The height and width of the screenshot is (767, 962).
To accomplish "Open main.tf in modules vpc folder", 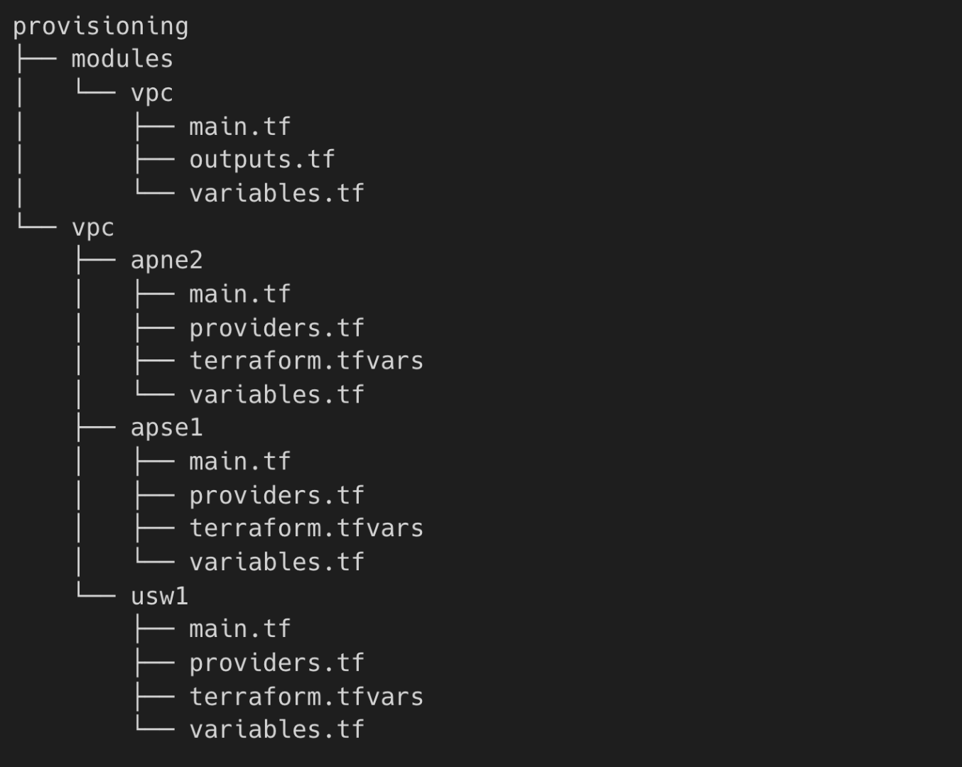I will [x=239, y=127].
